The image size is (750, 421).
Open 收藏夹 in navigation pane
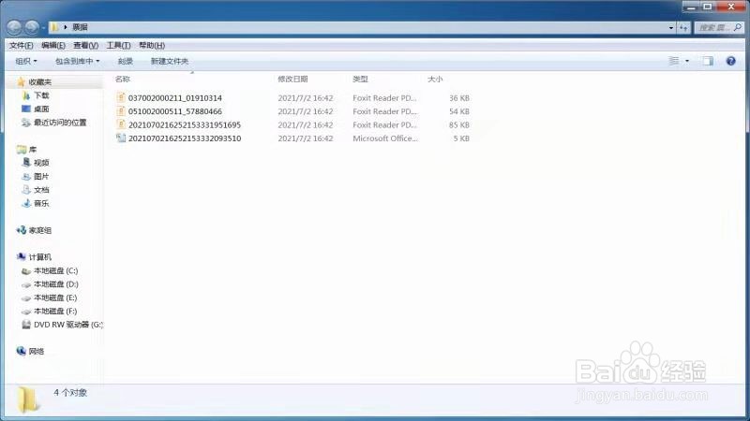pyautogui.click(x=40, y=82)
